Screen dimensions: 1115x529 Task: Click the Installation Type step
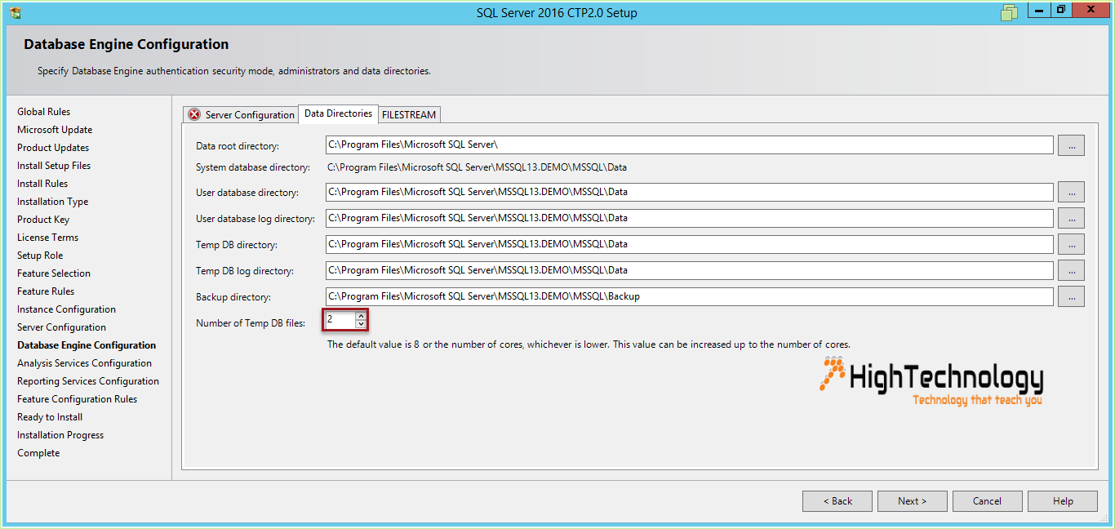(53, 202)
